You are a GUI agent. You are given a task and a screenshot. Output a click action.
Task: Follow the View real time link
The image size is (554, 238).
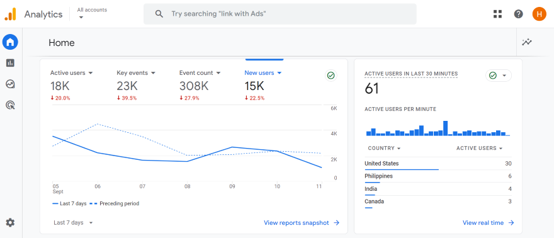coord(489,223)
